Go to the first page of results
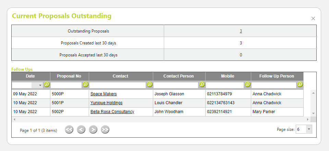 [69, 130]
